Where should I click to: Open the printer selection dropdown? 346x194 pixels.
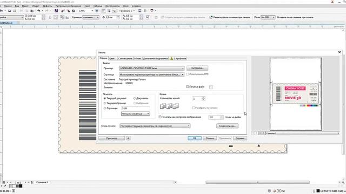[151, 68]
